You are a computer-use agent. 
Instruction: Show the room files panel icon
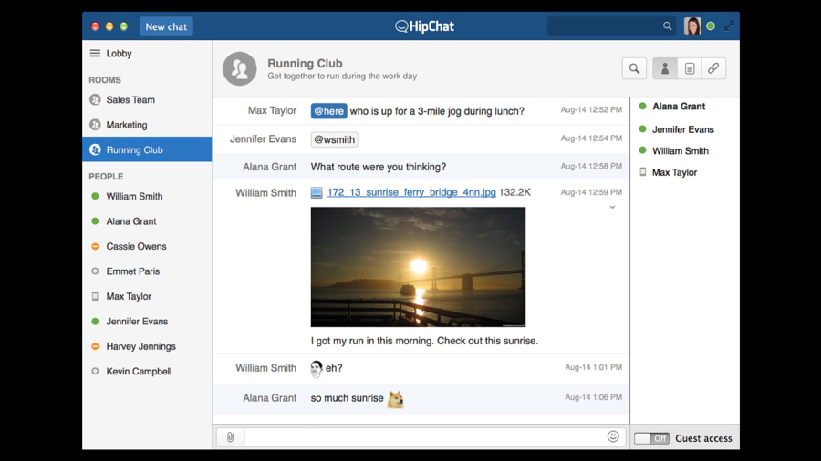pos(690,68)
